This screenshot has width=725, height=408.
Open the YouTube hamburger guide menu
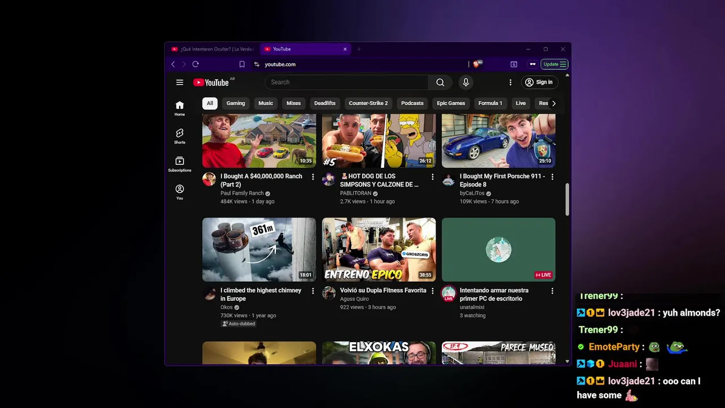pyautogui.click(x=180, y=82)
